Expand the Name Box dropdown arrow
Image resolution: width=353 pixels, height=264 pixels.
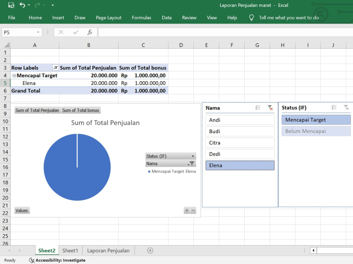tap(38, 32)
